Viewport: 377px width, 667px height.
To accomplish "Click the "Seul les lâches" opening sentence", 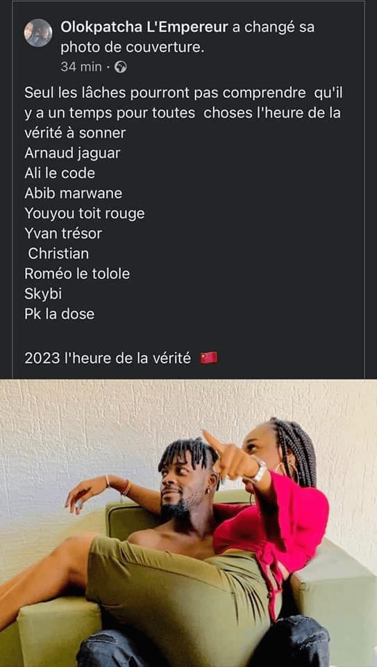I will click(183, 113).
